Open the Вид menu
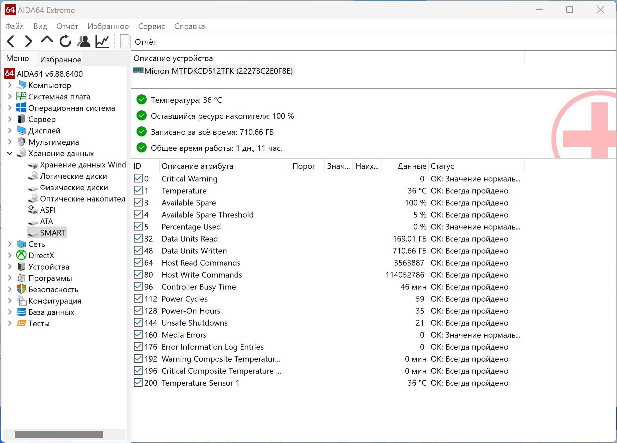Viewport: 617px width, 443px height. pyautogui.click(x=40, y=26)
